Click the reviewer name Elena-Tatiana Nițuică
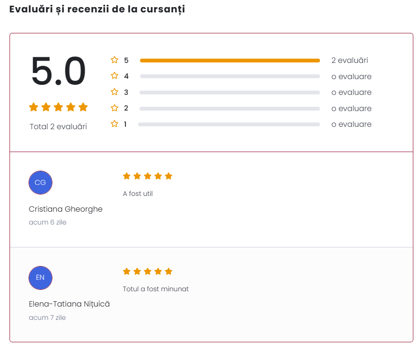 [x=70, y=304]
